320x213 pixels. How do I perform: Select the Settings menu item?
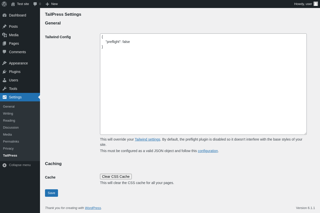coord(20,97)
